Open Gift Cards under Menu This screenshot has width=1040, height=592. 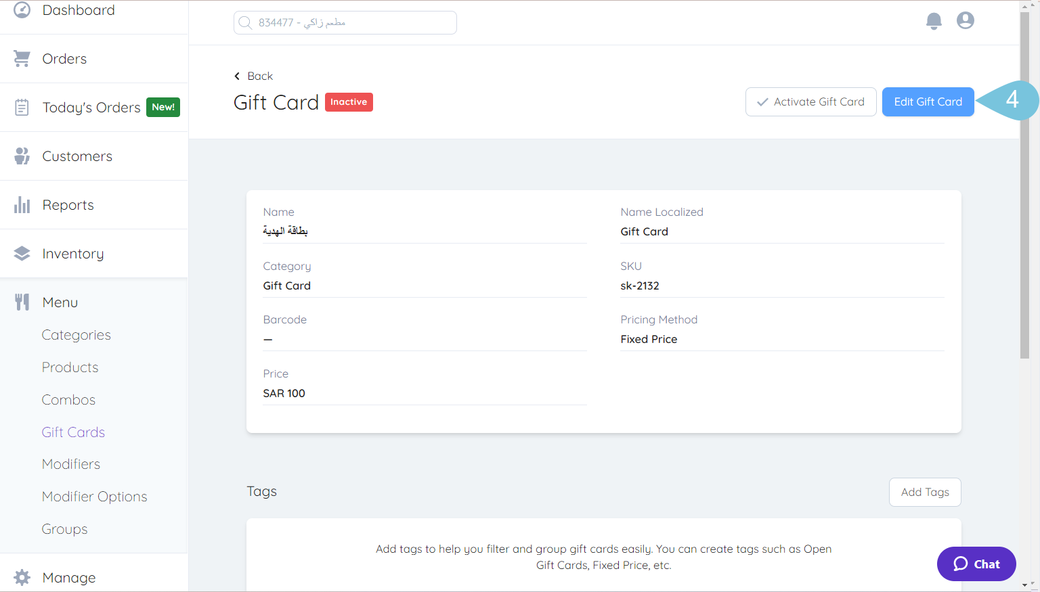pos(73,432)
